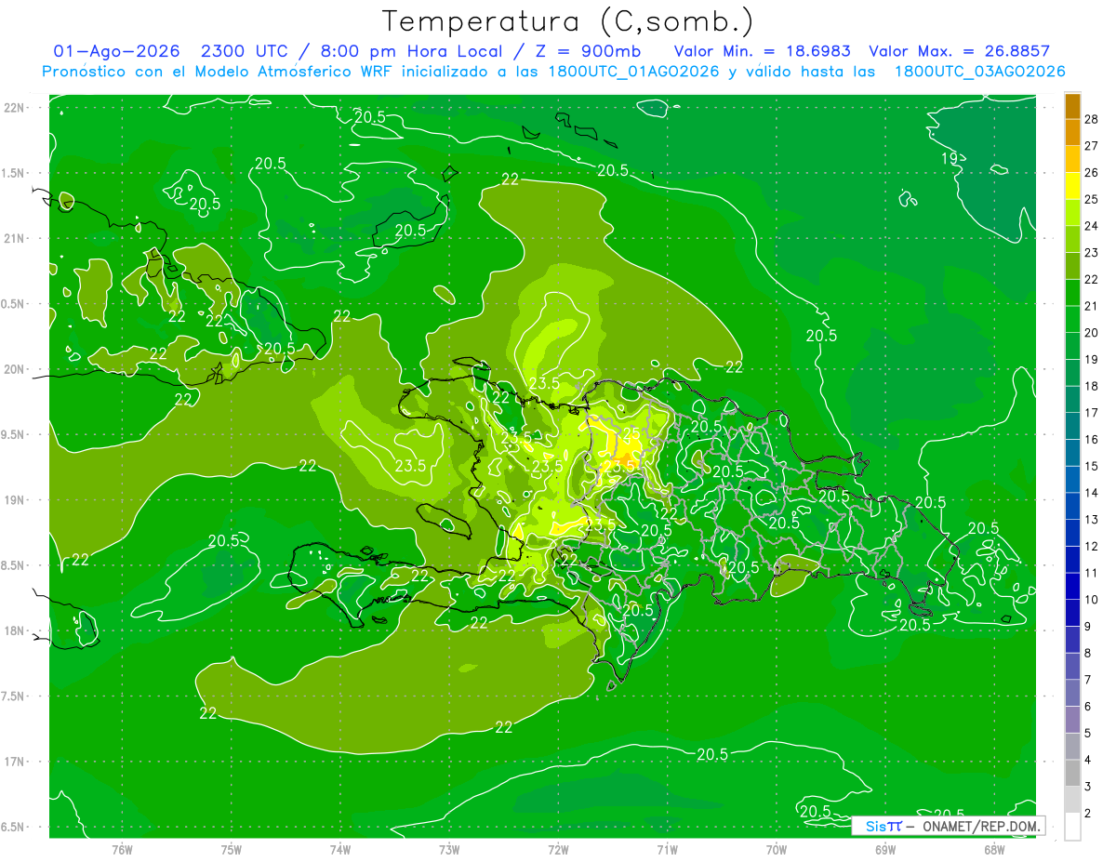Click the '6.5N' latitude axis label
The image size is (1116, 862).
point(12,827)
